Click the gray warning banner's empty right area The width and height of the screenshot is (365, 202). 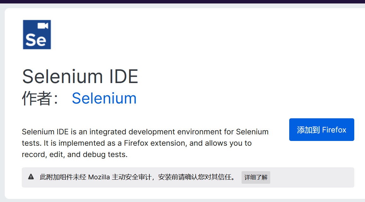pos(312,177)
